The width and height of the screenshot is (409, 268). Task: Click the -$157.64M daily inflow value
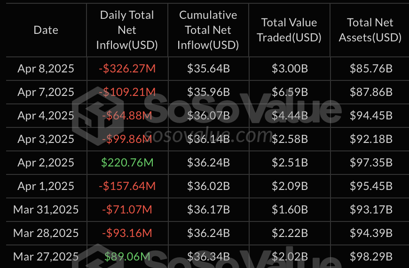tap(127, 186)
